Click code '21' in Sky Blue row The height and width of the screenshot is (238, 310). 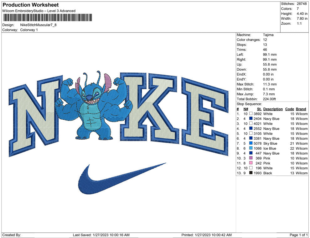tap(292, 143)
